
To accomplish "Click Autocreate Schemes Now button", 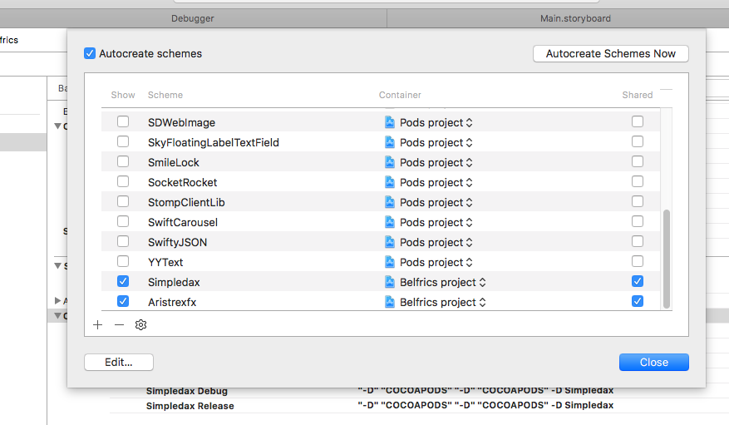I will pyautogui.click(x=610, y=53).
